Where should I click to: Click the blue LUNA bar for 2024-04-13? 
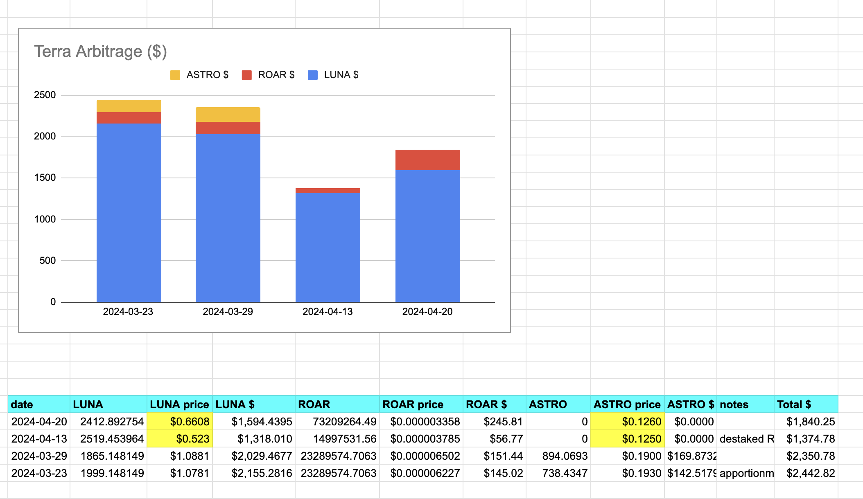click(328, 247)
